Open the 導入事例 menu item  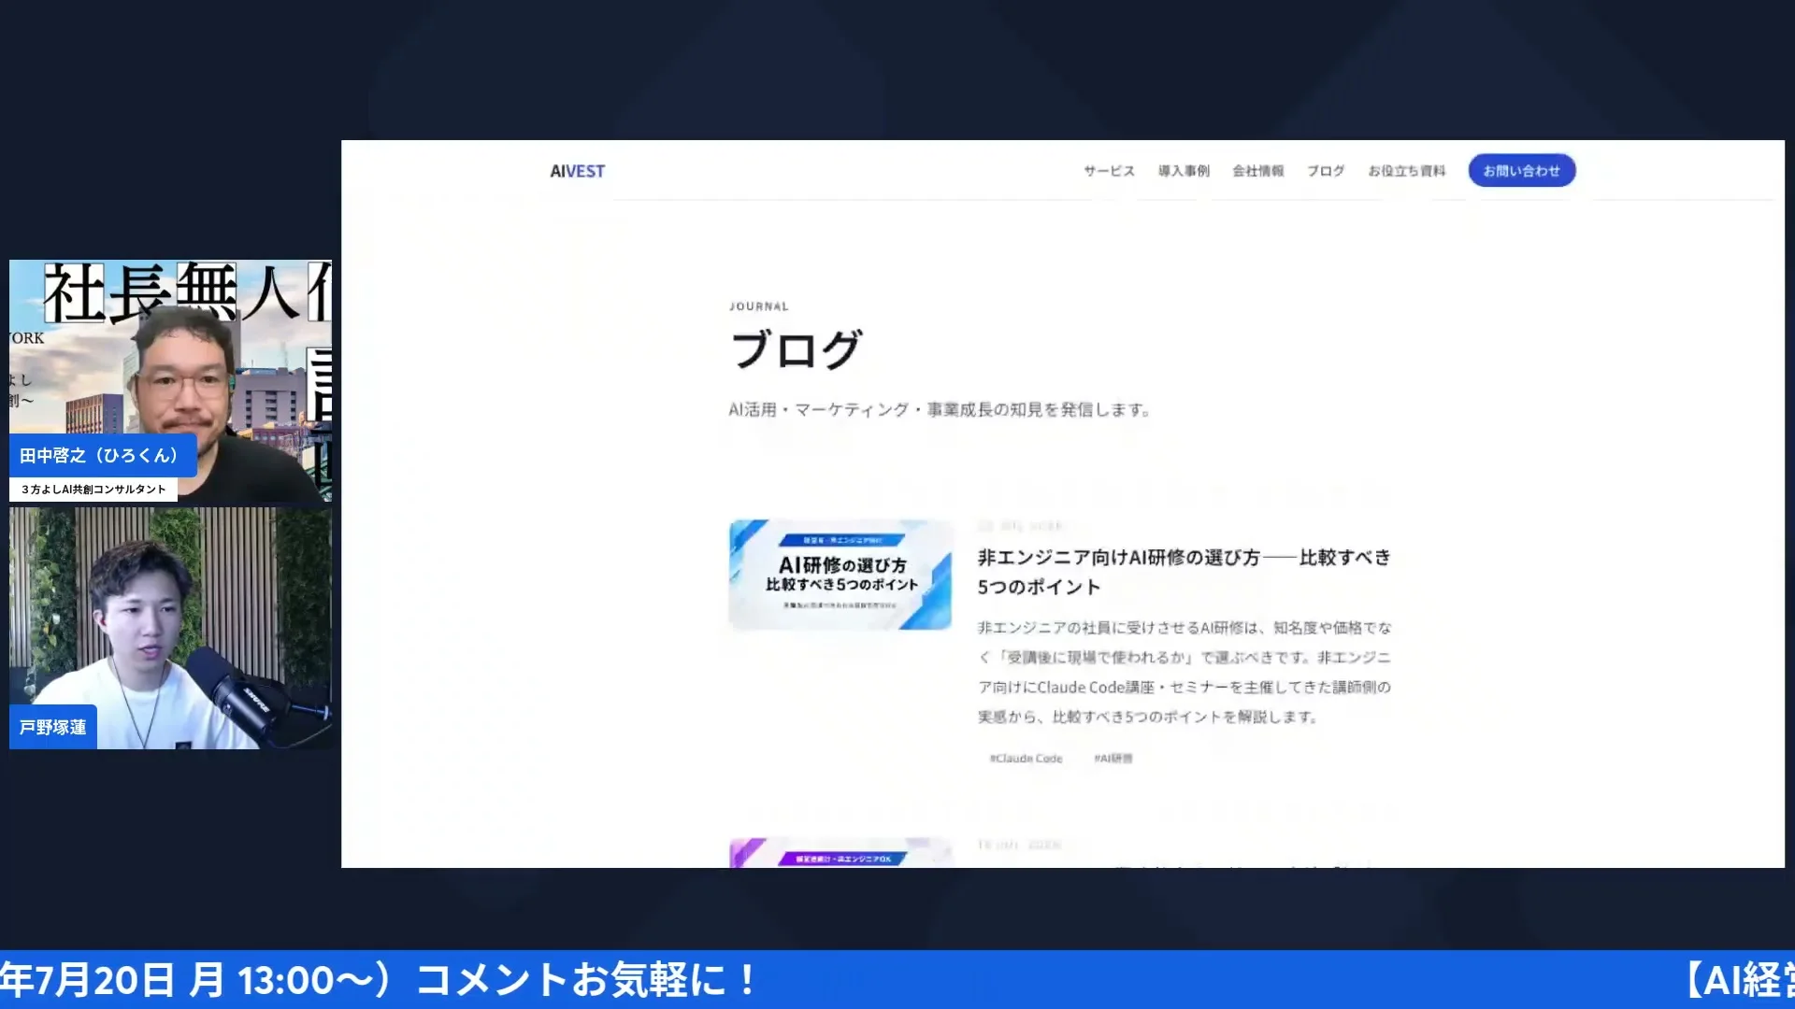tap(1184, 171)
